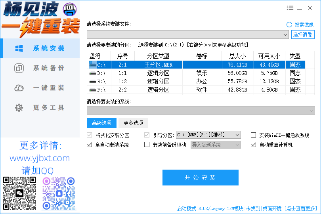Click the cloud icon beside 一键重装
The width and height of the screenshot is (321, 214).
[19, 88]
